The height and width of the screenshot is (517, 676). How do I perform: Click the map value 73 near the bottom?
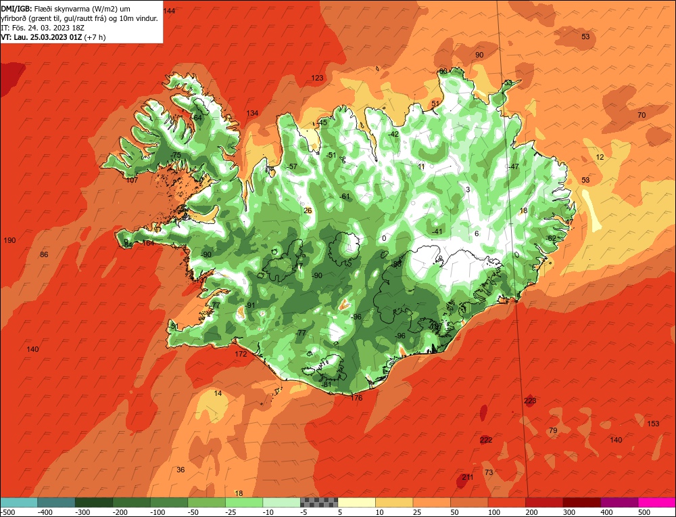[x=489, y=472]
